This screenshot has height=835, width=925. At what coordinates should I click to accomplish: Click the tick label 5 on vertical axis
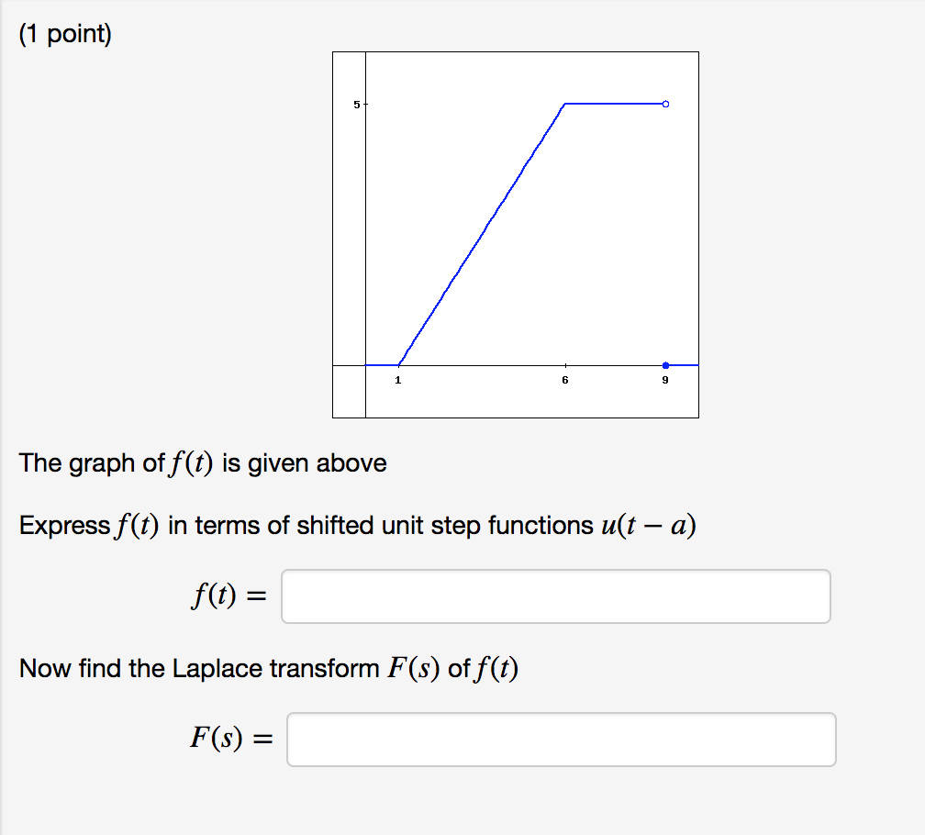(356, 105)
